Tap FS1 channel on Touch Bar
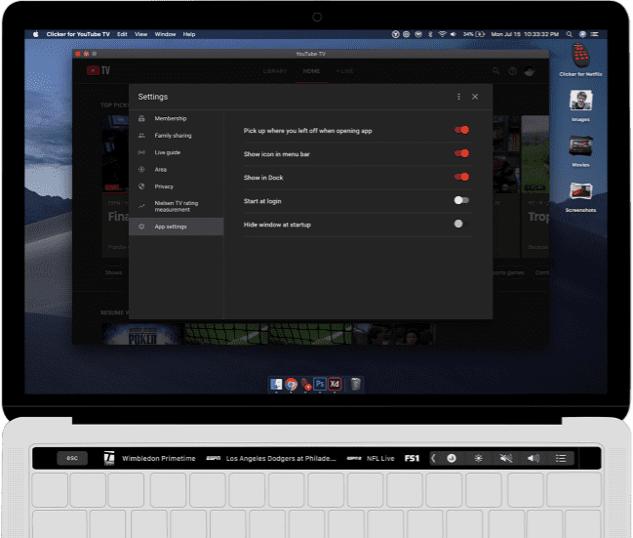633x538 pixels. click(413, 458)
